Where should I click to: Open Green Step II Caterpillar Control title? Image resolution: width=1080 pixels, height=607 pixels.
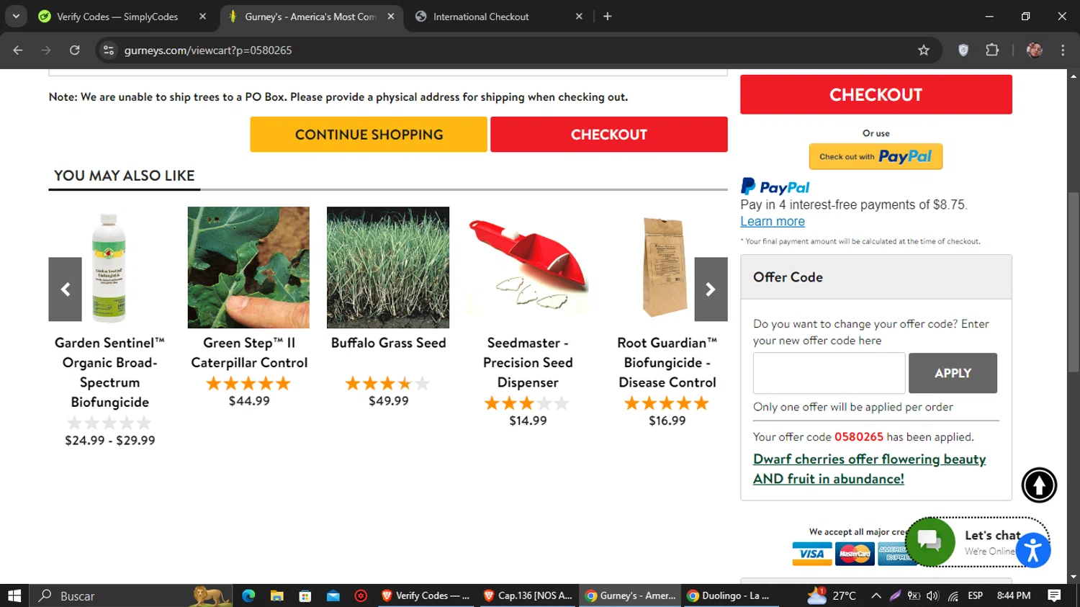pos(249,353)
